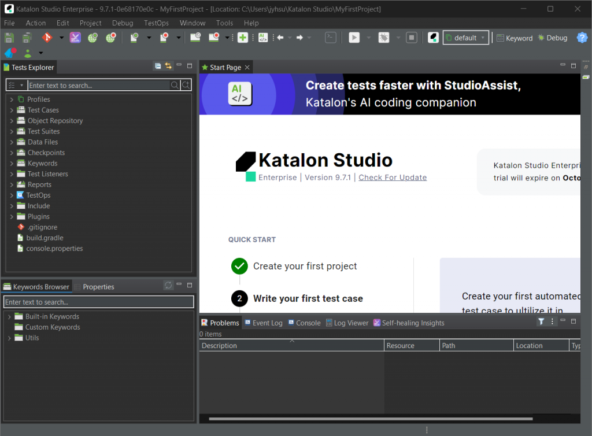592x436 pixels.
Task: Click the search magnifier in Tests Explorer
Action: click(x=175, y=85)
